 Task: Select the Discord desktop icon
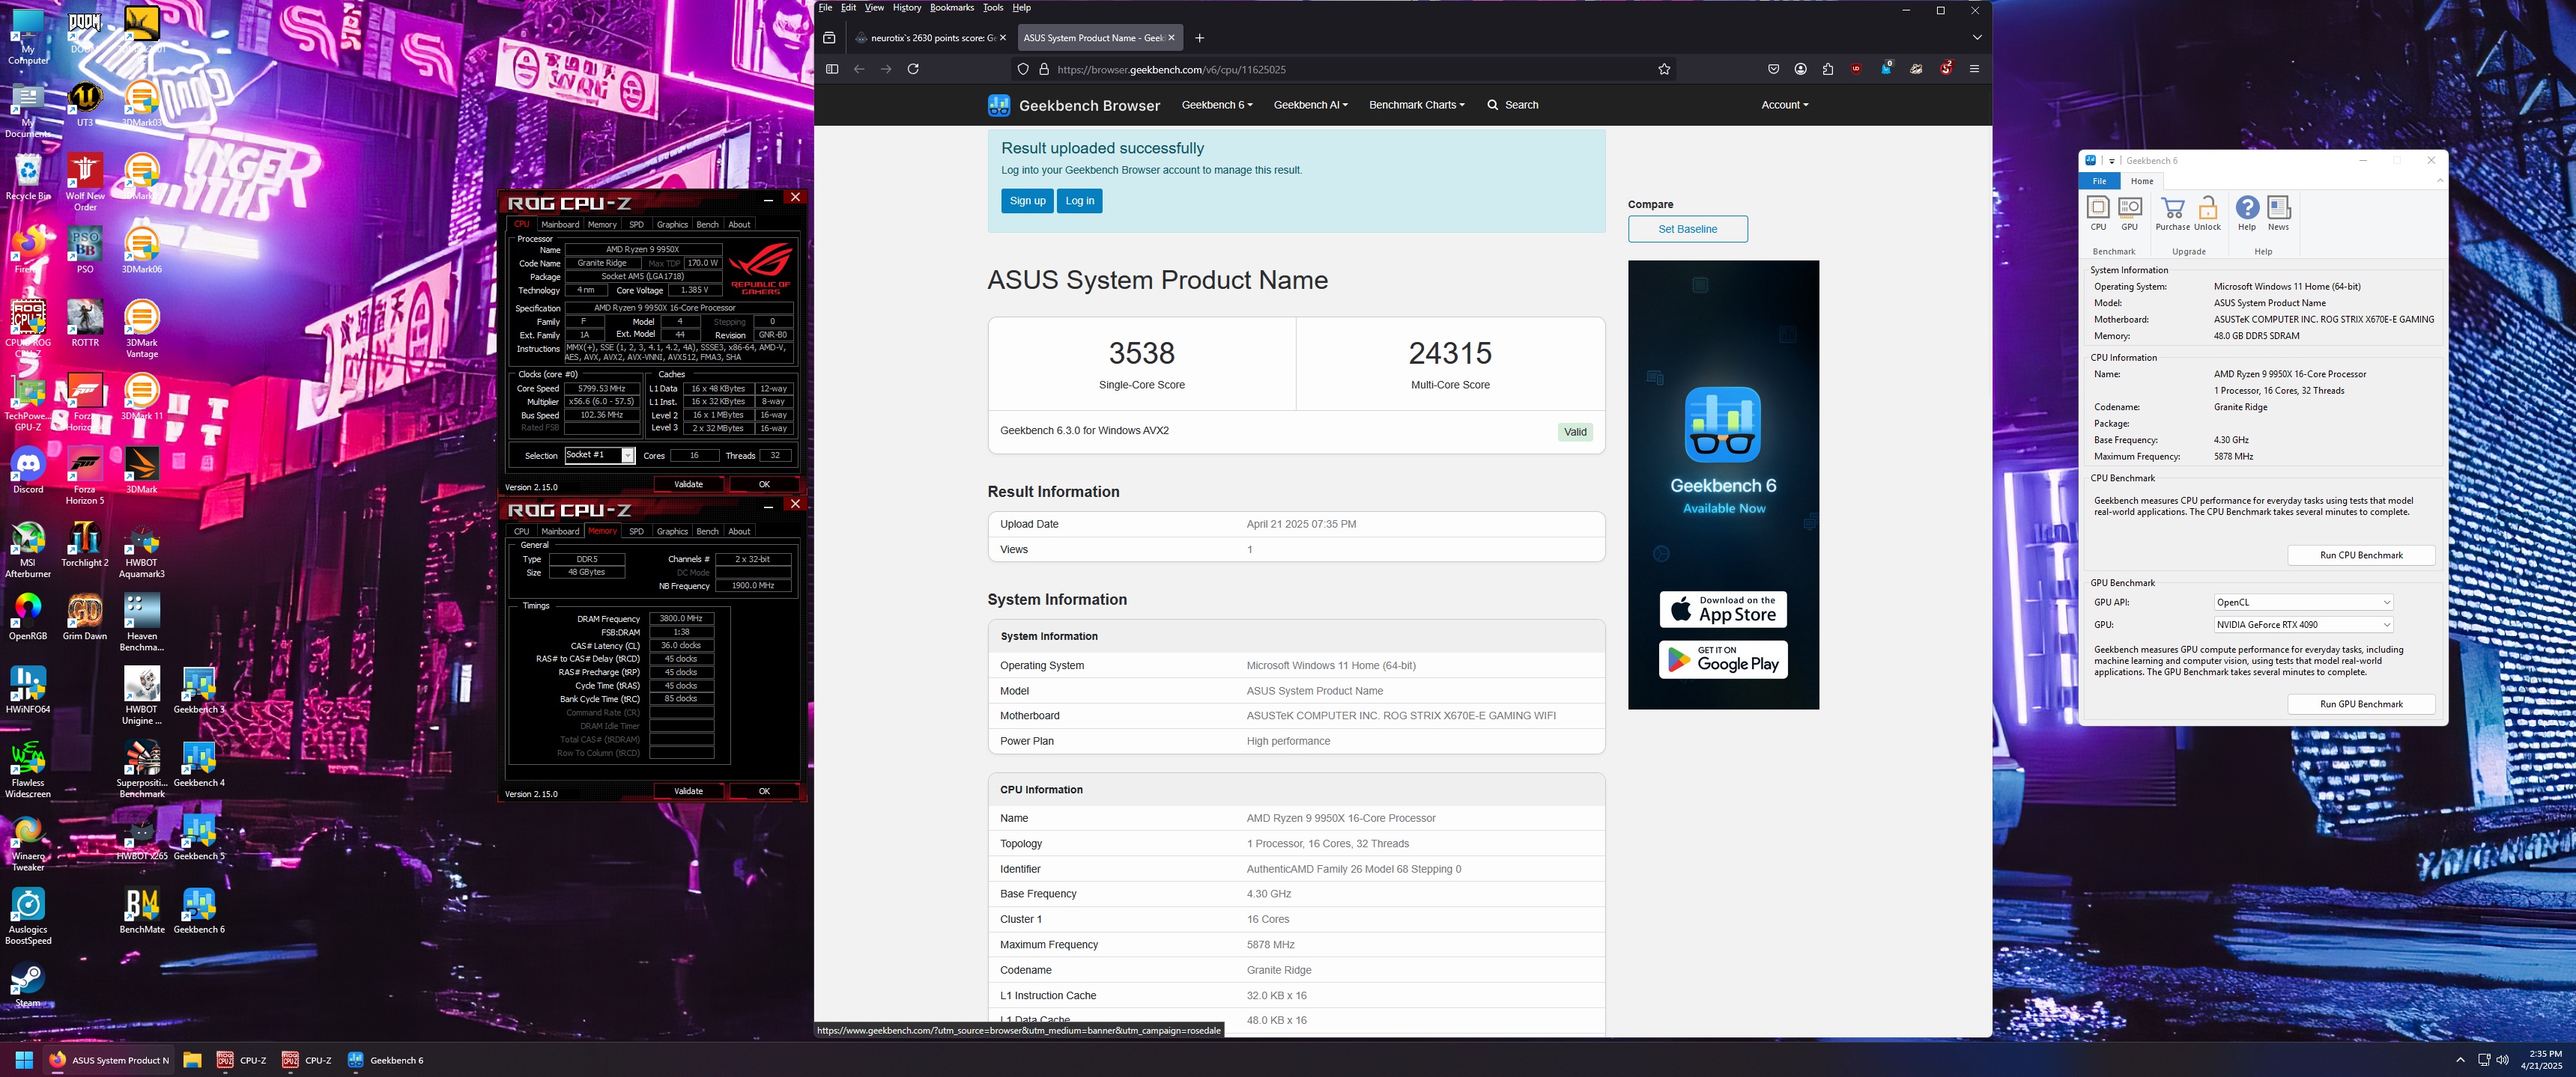coord(28,471)
